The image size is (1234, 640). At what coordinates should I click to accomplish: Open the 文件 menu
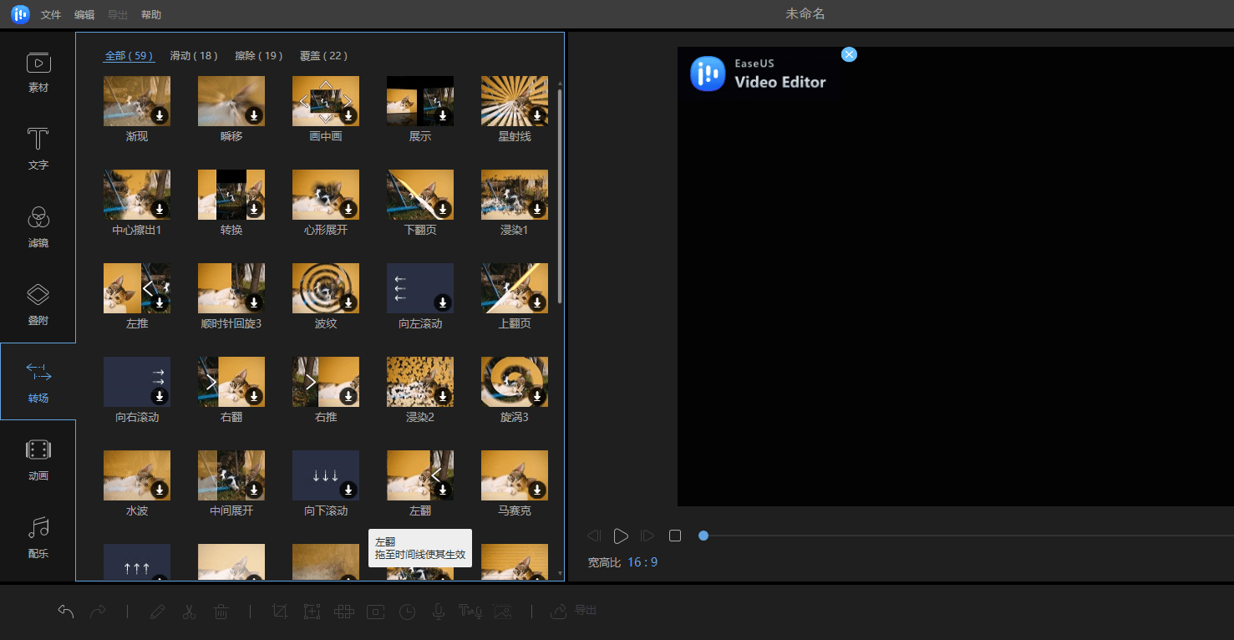(x=51, y=15)
